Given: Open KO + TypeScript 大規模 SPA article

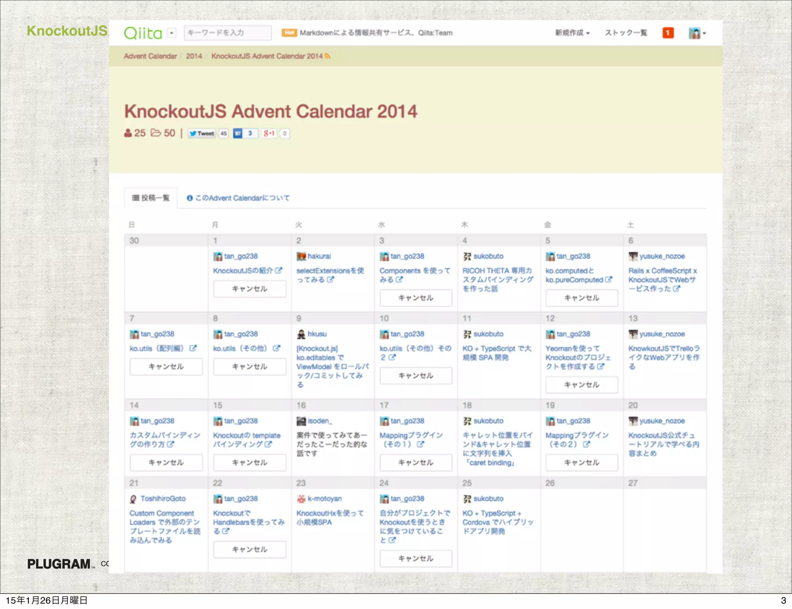Looking at the screenshot, I should tap(497, 353).
